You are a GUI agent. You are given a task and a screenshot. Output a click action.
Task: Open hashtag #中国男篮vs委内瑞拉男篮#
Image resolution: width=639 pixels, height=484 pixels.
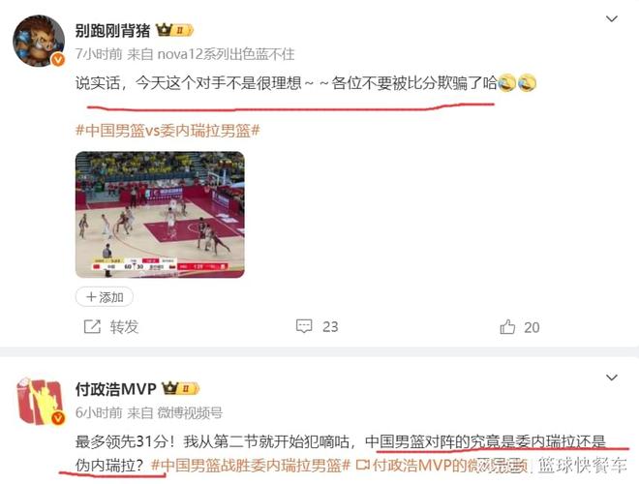167,131
